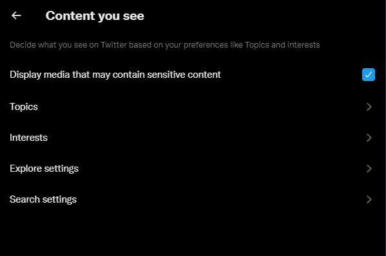This screenshot has height=256, width=386.
Task: Open Search settings
Action: (192, 199)
